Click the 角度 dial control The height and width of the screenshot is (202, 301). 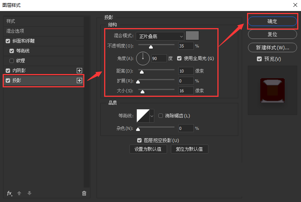pos(143,58)
